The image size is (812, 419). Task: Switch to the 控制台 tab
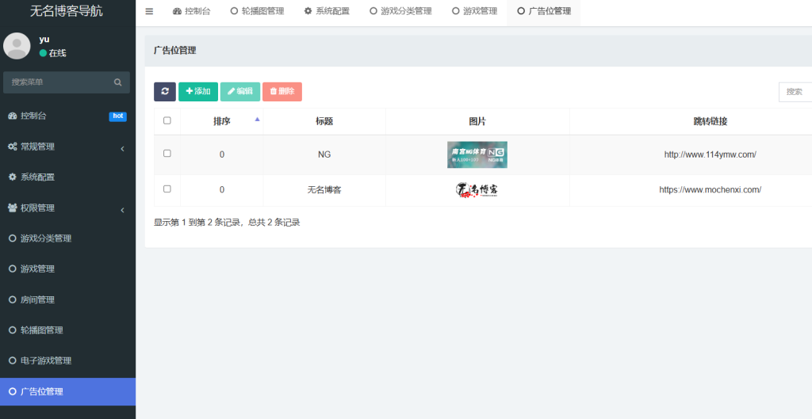[192, 11]
